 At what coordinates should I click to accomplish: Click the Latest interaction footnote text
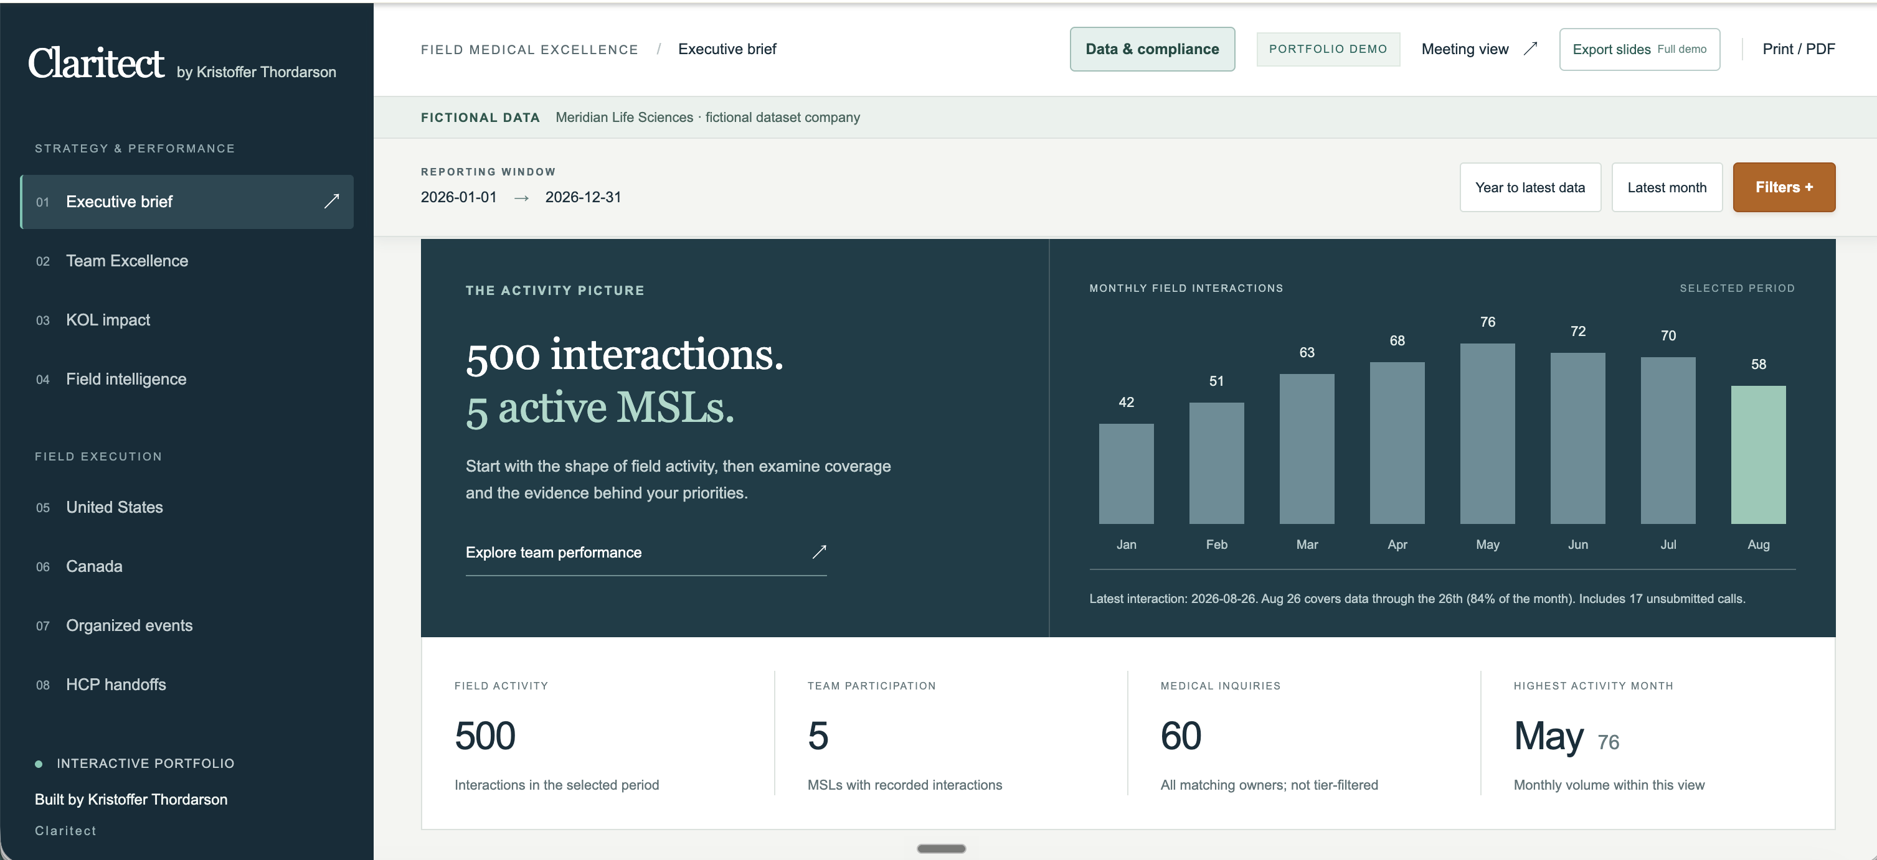(1417, 599)
